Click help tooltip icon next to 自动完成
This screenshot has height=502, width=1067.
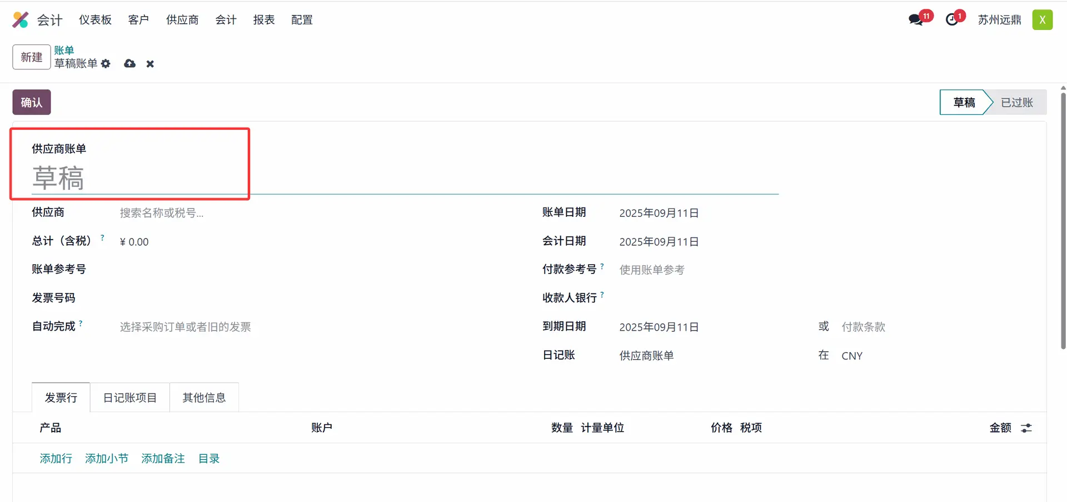(x=81, y=323)
